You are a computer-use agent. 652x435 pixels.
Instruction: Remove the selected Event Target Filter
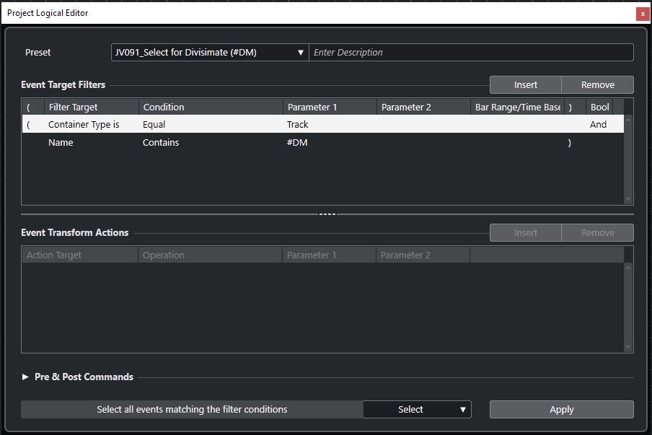[x=597, y=85]
